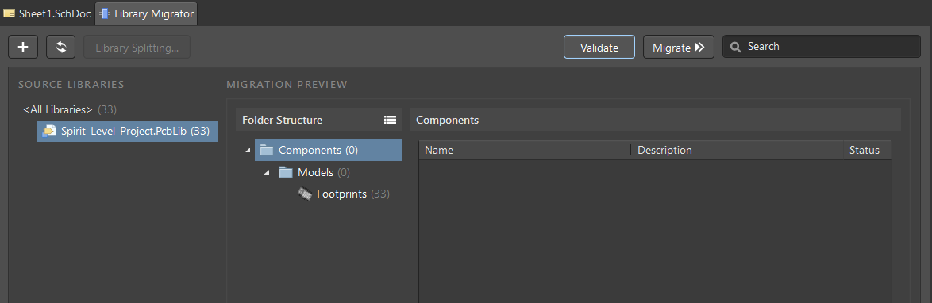Click the Spirit_Level_Project.PcbLib file icon
Viewport: 932px width, 303px height.
click(49, 131)
